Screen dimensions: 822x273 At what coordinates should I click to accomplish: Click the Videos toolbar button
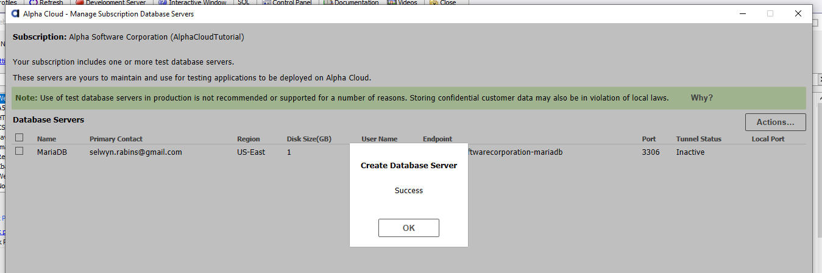pyautogui.click(x=402, y=2)
